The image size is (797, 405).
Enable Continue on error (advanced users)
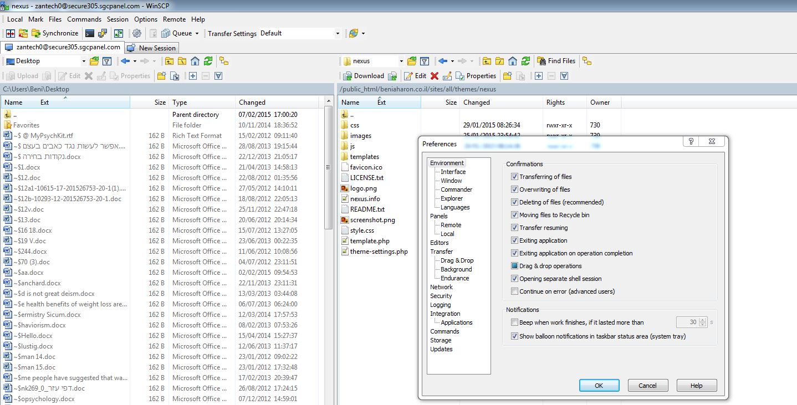tap(515, 291)
